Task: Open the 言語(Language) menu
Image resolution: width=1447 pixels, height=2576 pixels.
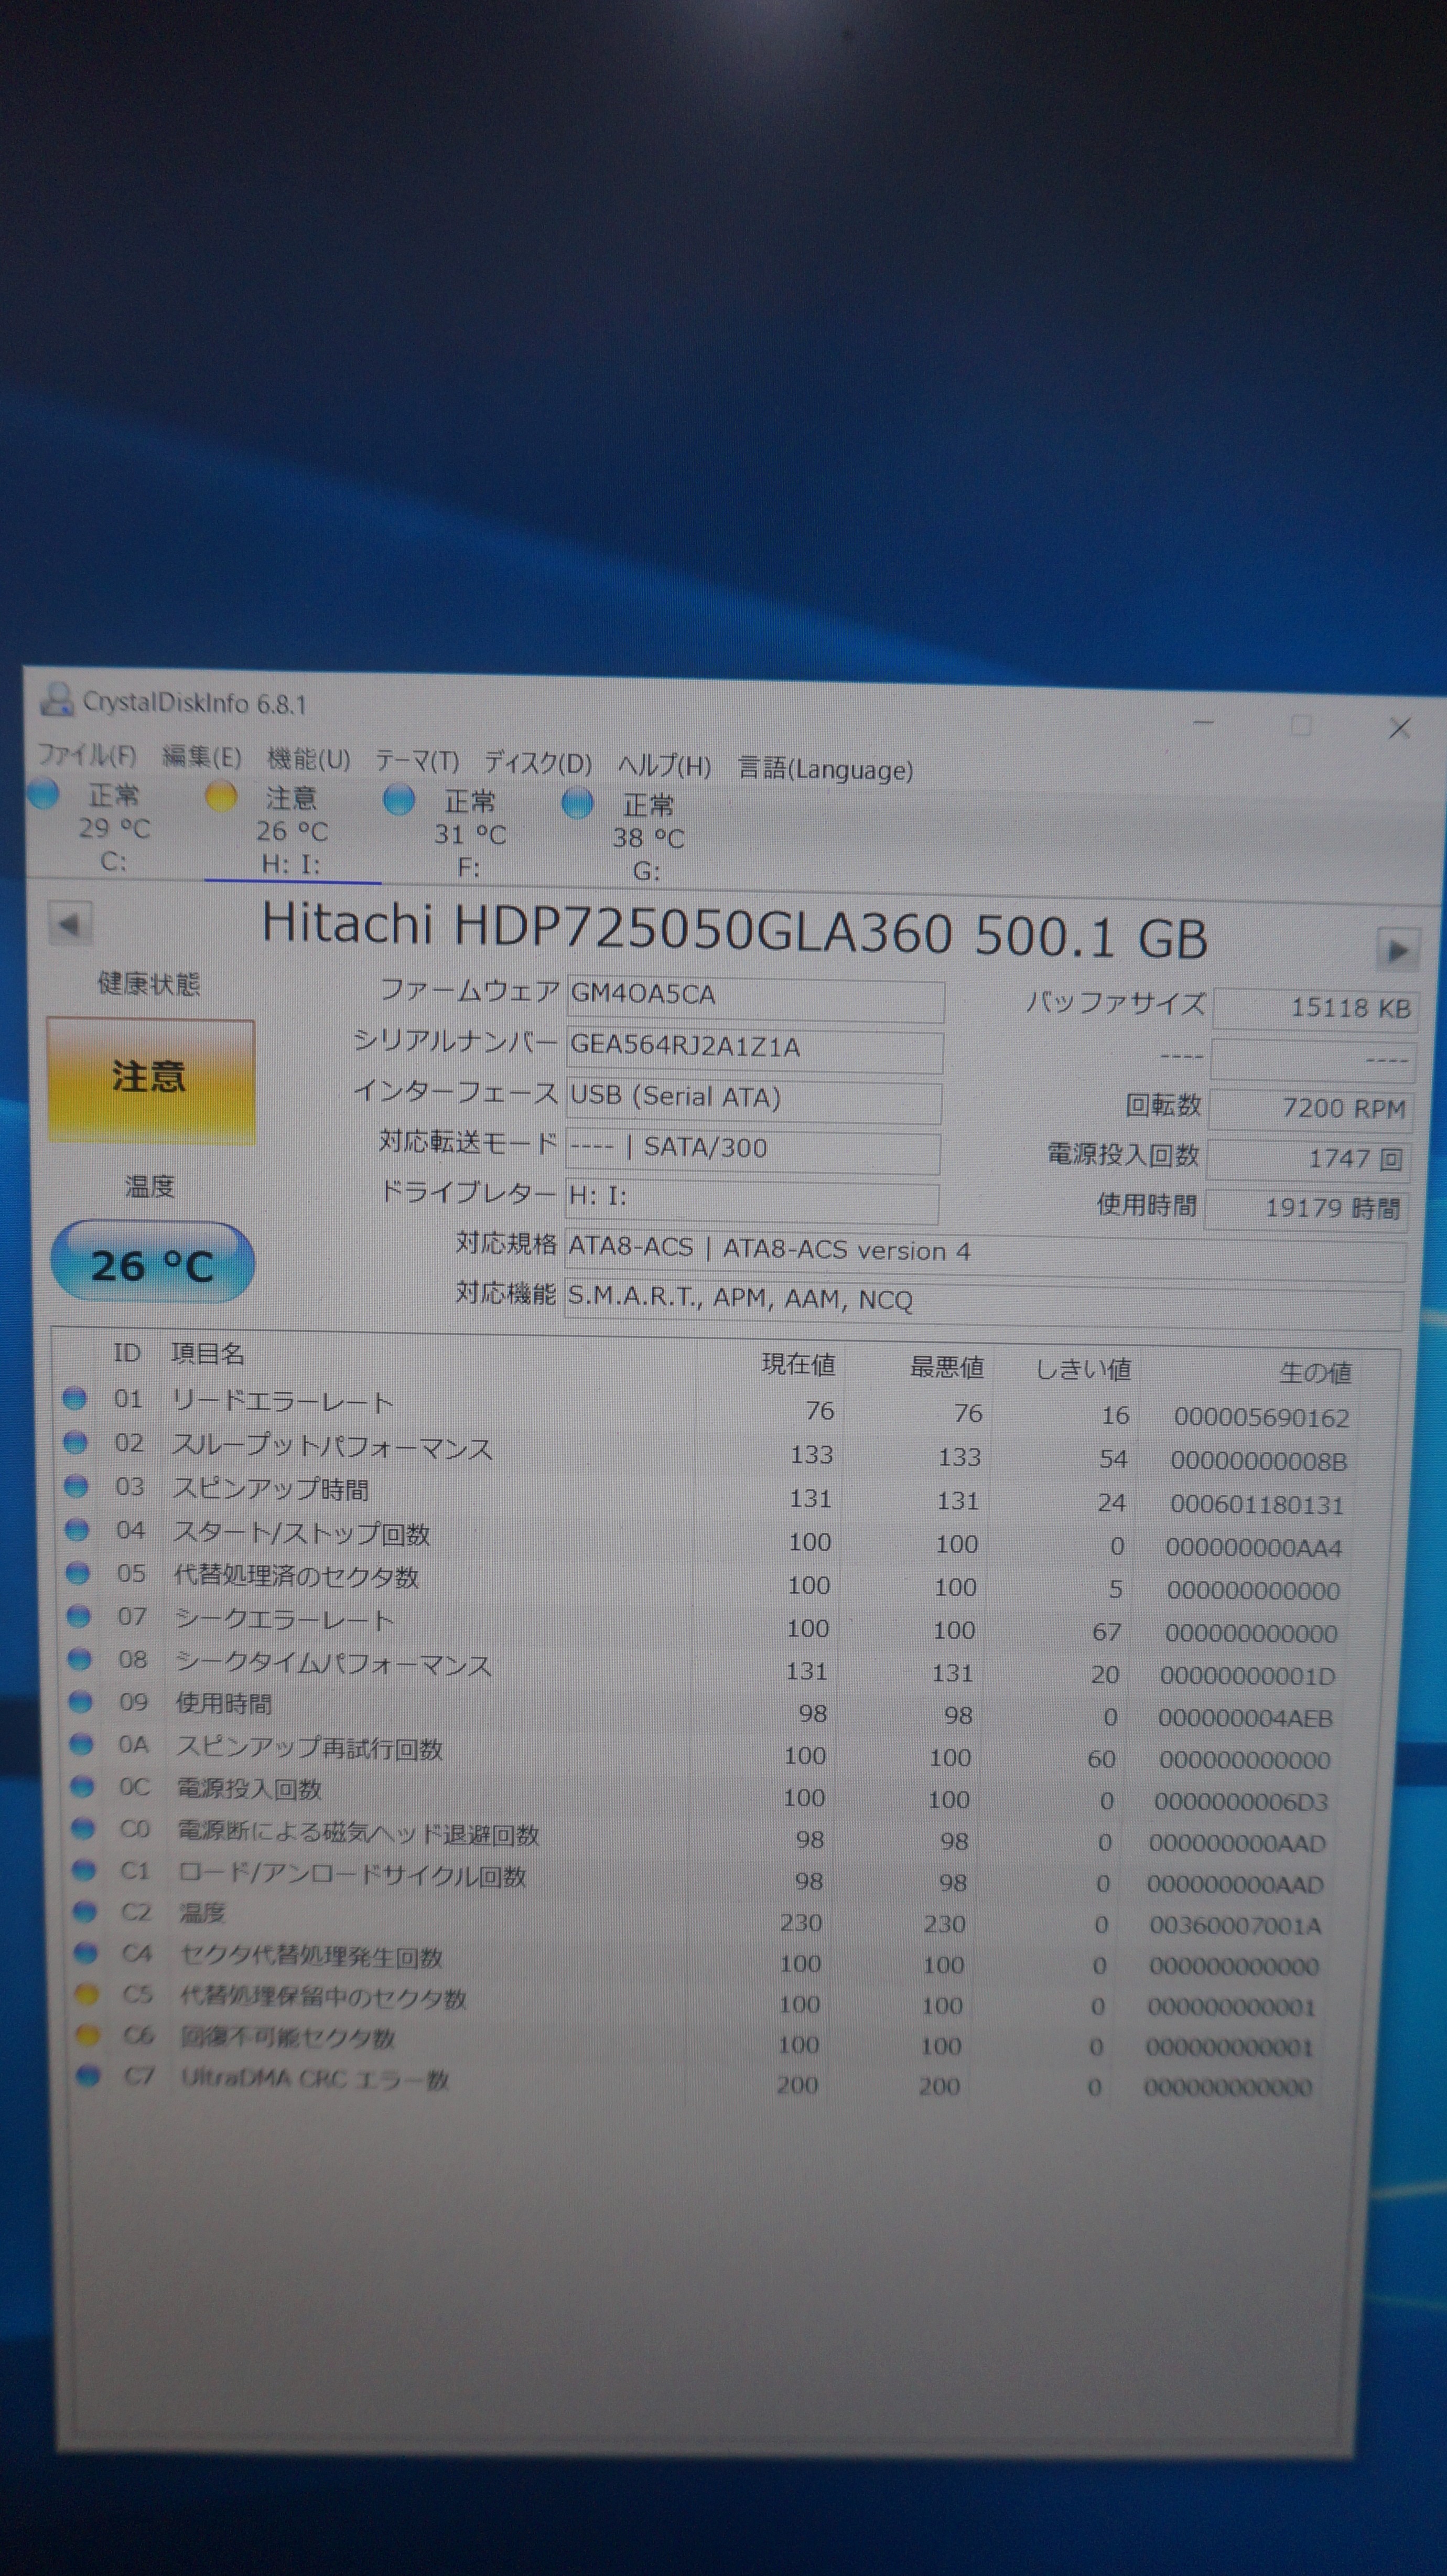Action: click(x=825, y=769)
